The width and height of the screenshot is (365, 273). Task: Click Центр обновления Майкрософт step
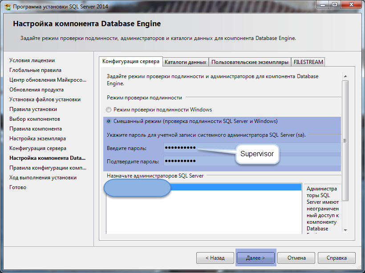click(x=48, y=80)
